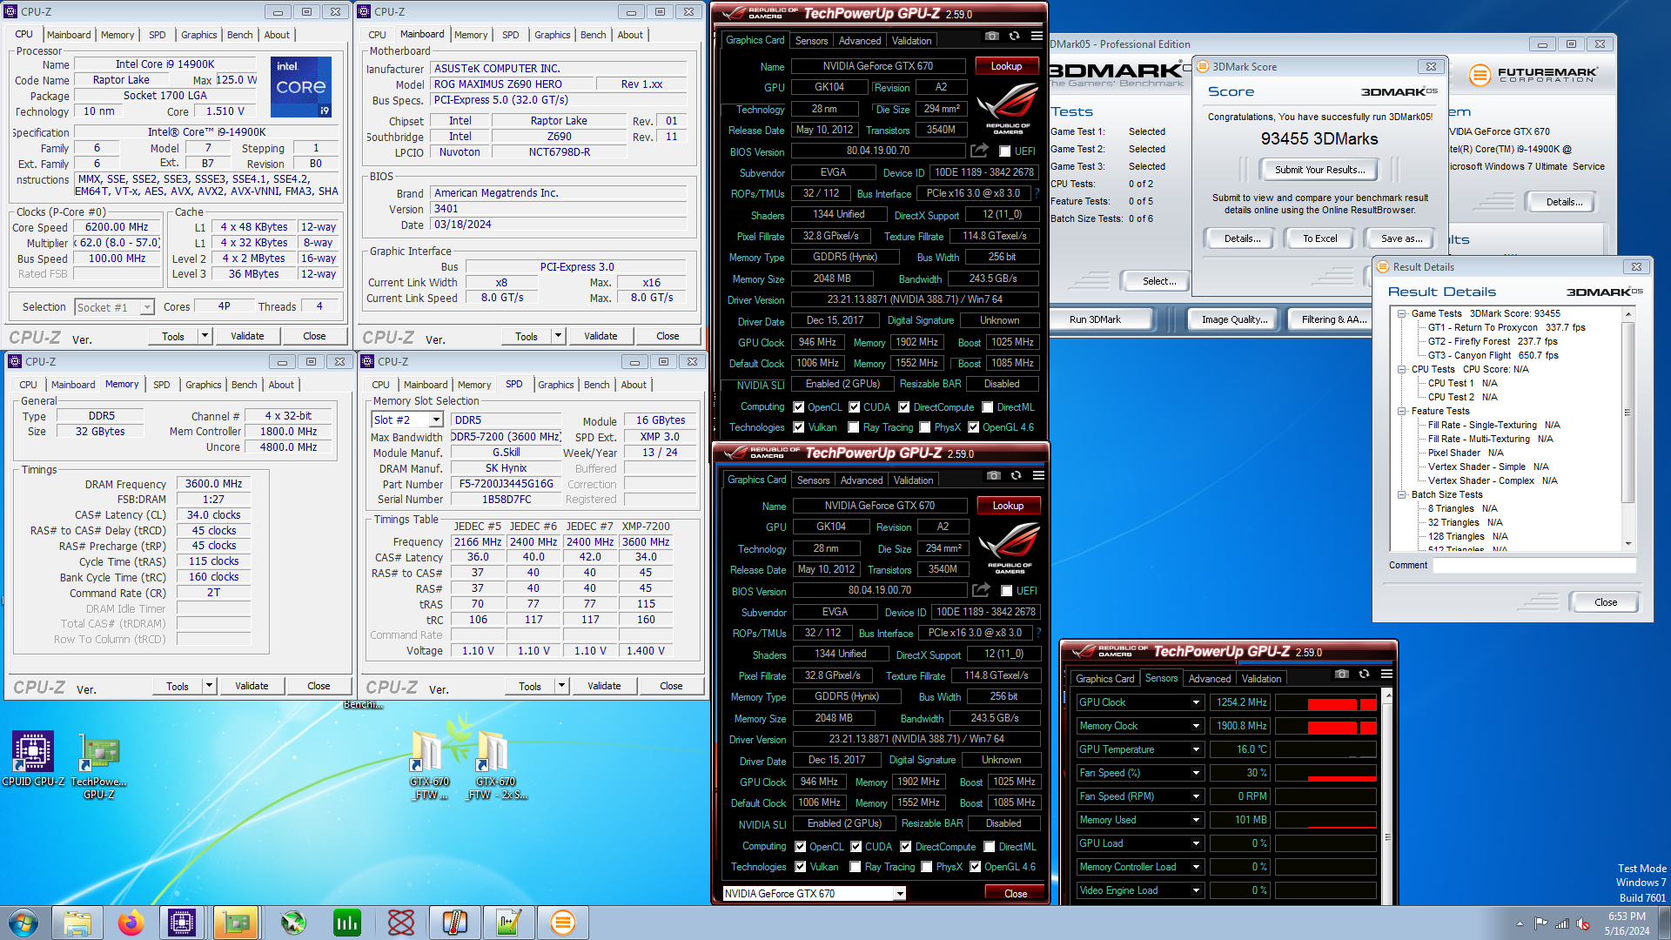Viewport: 1671px width, 940px height.
Task: Toggle PhysX checkbox in lower GPU-Z
Action: pos(927,867)
